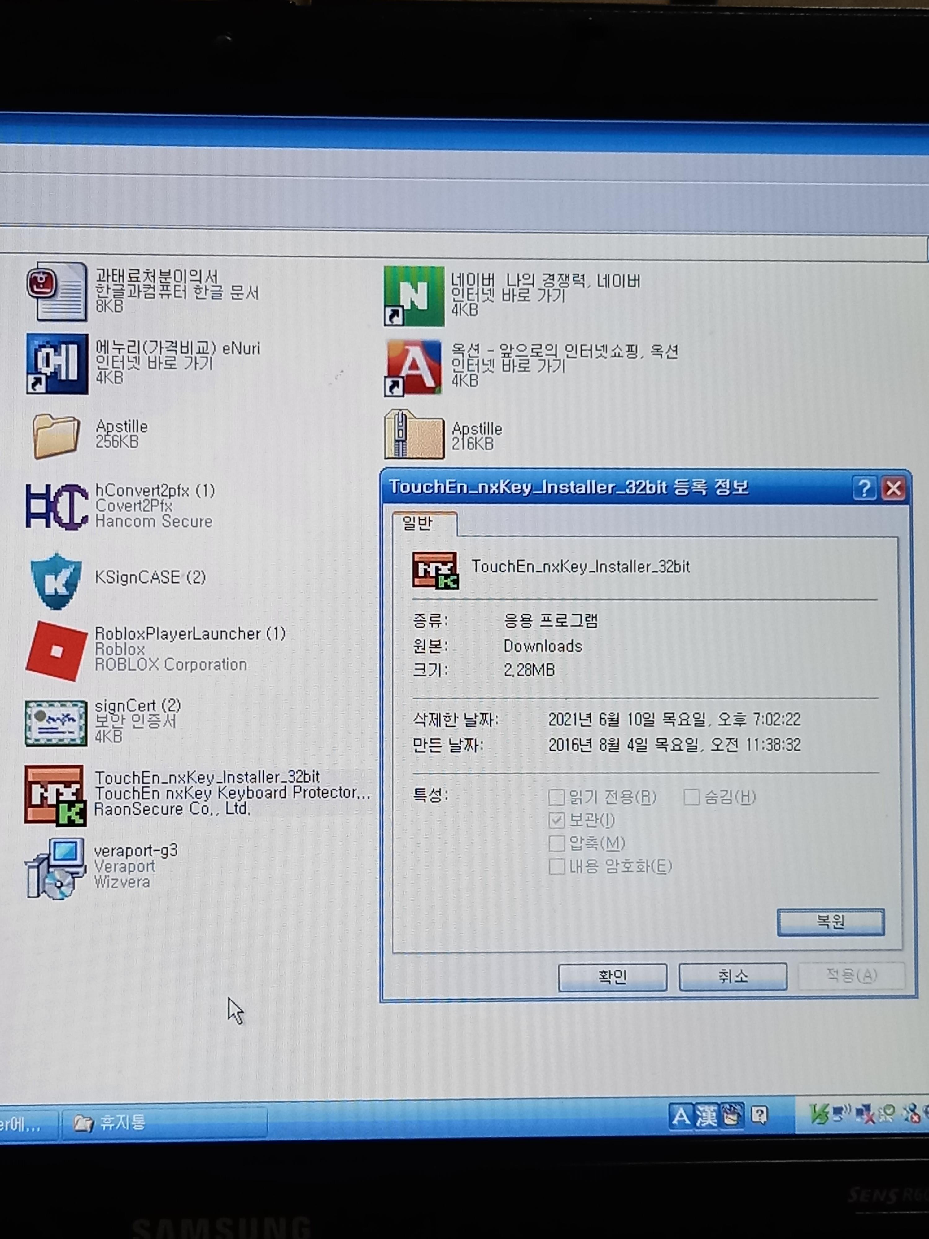This screenshot has height=1239, width=929.
Task: Click the eNuri price comparison shortcut icon
Action: point(57,364)
